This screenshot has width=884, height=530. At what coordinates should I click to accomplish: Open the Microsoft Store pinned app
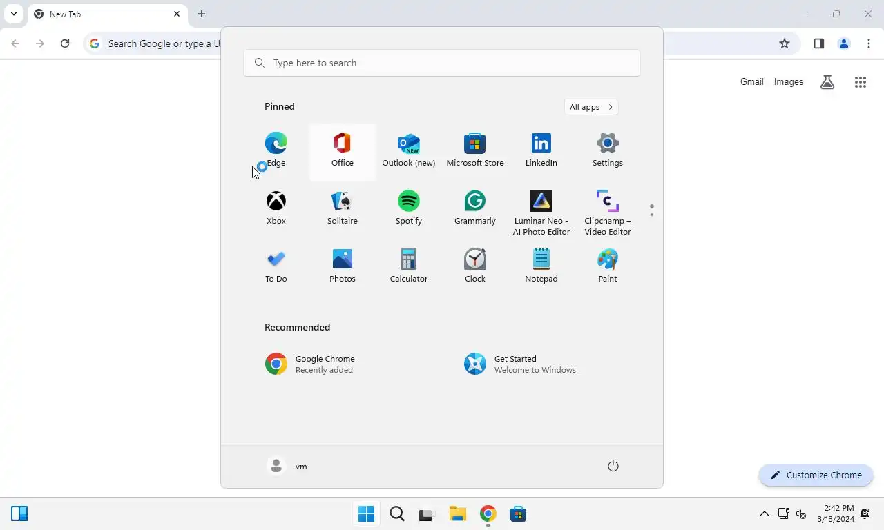[x=474, y=150]
